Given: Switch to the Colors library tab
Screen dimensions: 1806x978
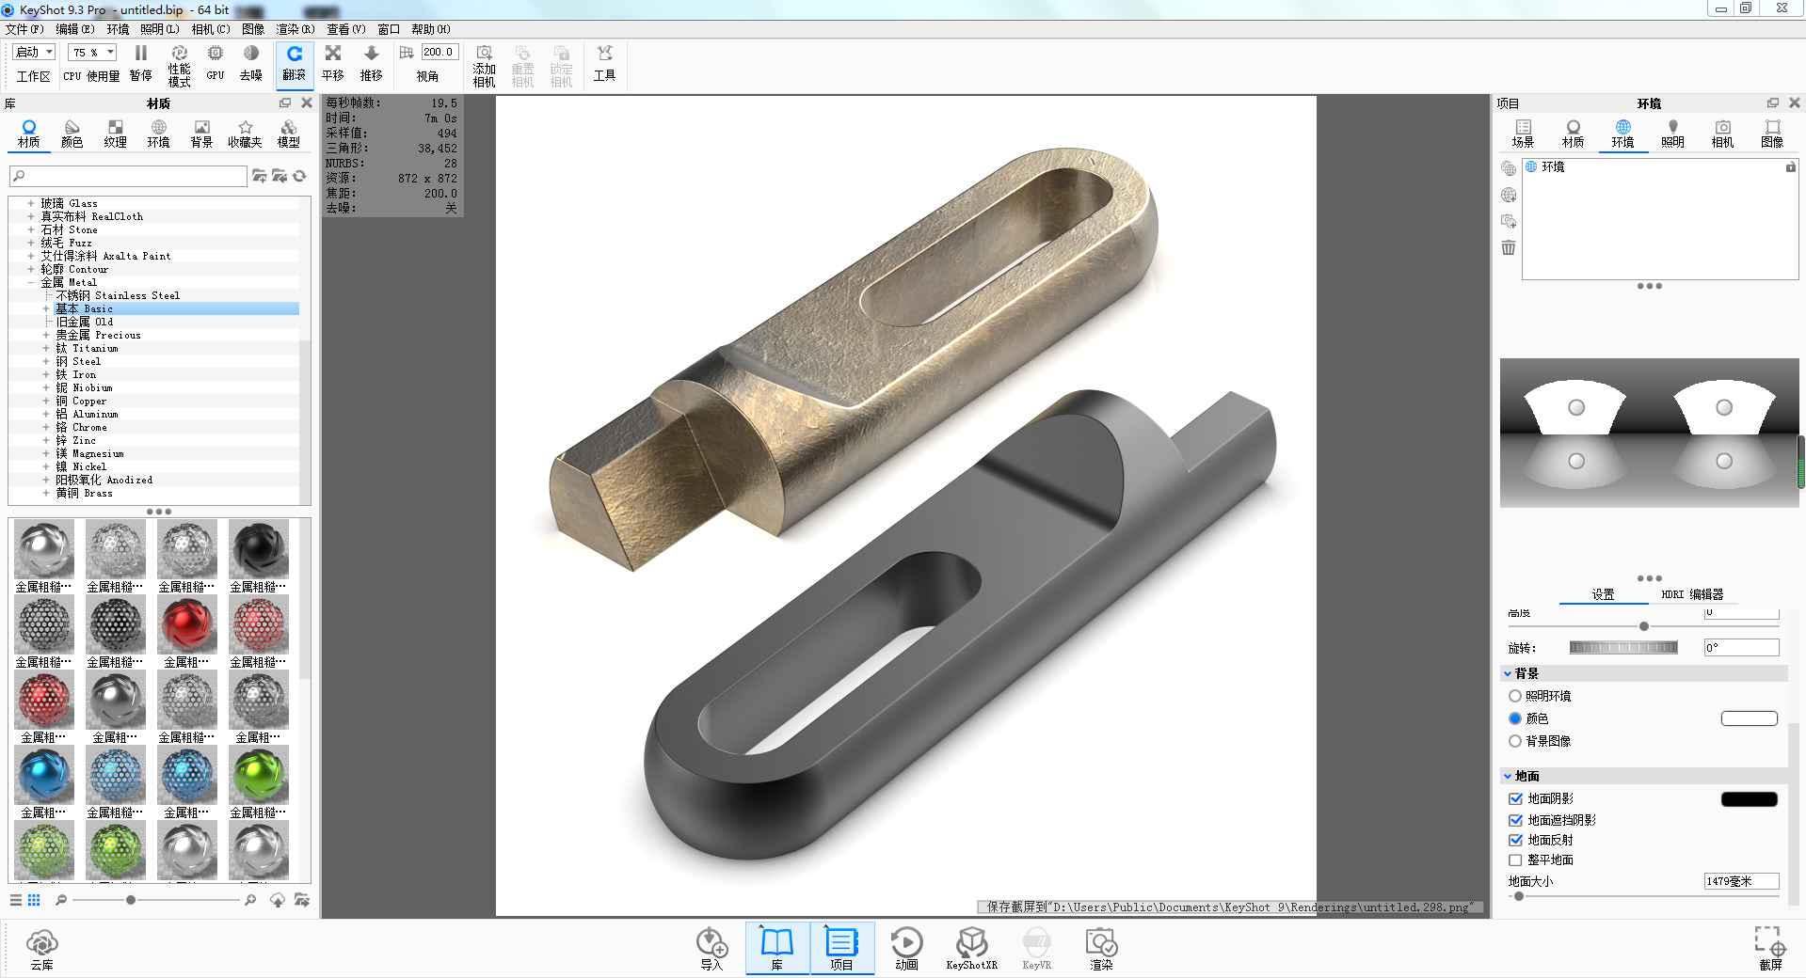Looking at the screenshot, I should pyautogui.click(x=72, y=134).
